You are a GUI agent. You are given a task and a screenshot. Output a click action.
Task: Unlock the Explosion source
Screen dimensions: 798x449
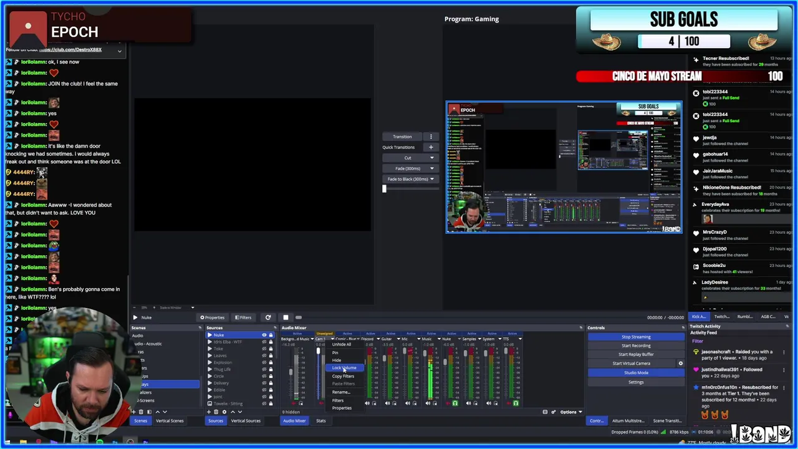271,362
